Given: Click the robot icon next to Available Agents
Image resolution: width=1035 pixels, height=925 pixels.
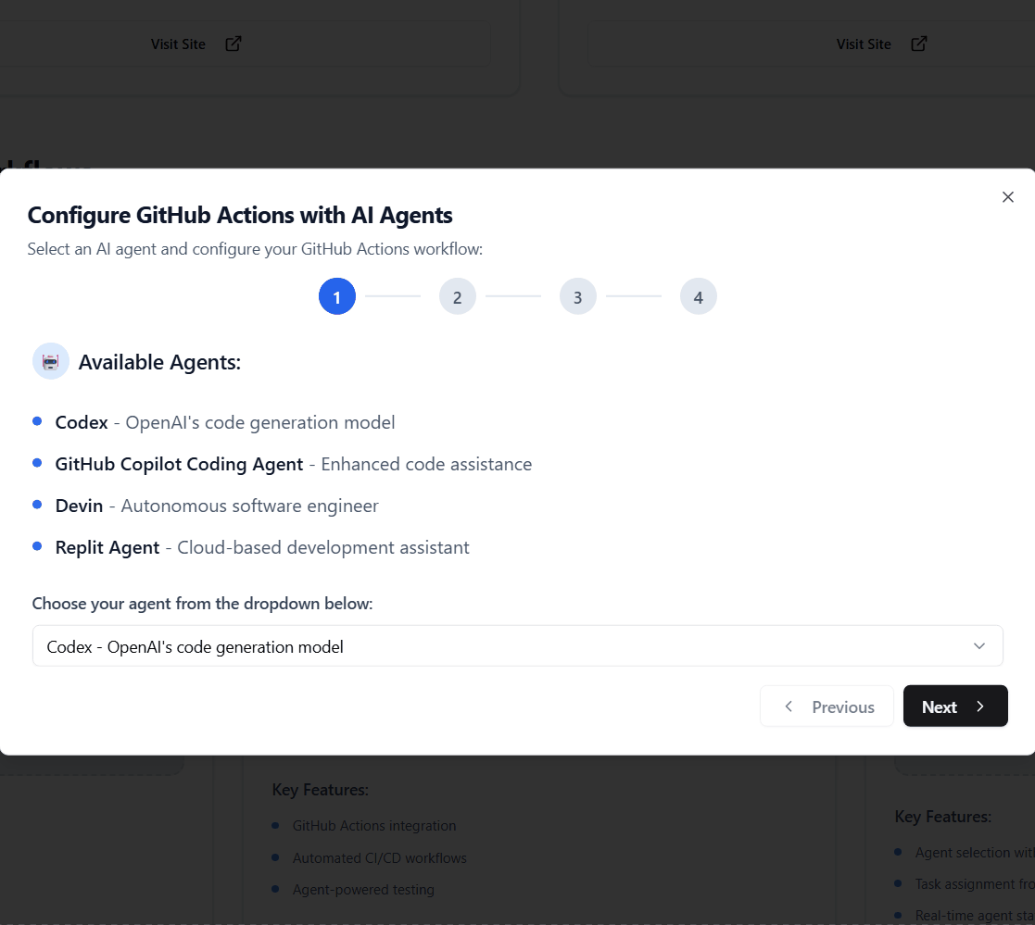Looking at the screenshot, I should tap(50, 361).
